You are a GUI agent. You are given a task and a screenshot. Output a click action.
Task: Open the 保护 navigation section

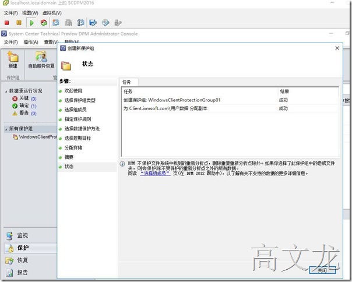coord(30,248)
